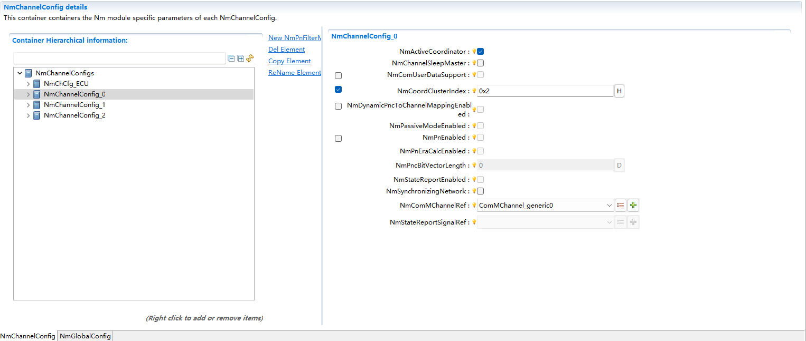Image resolution: width=806 pixels, height=341 pixels.
Task: Click the lightbulb hint icon next to NmActiveCoordinator
Action: [474, 52]
